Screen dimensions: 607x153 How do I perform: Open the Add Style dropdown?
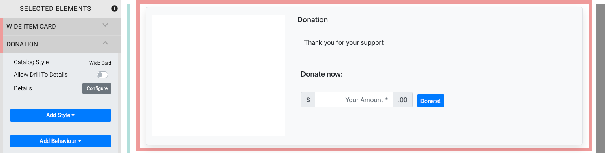point(60,115)
